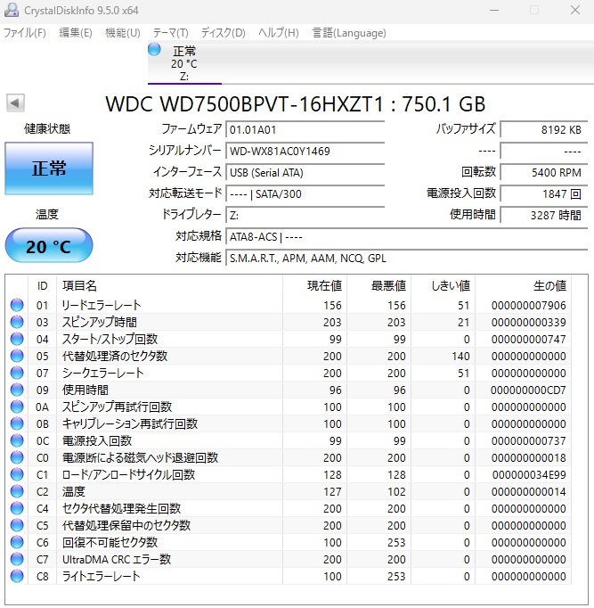Click the power on hours field 3287 時間

point(544,215)
